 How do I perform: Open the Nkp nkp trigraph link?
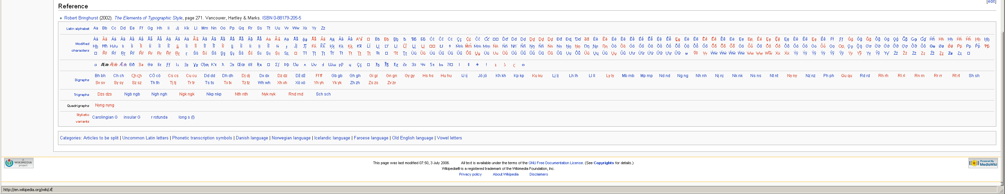coord(214,94)
